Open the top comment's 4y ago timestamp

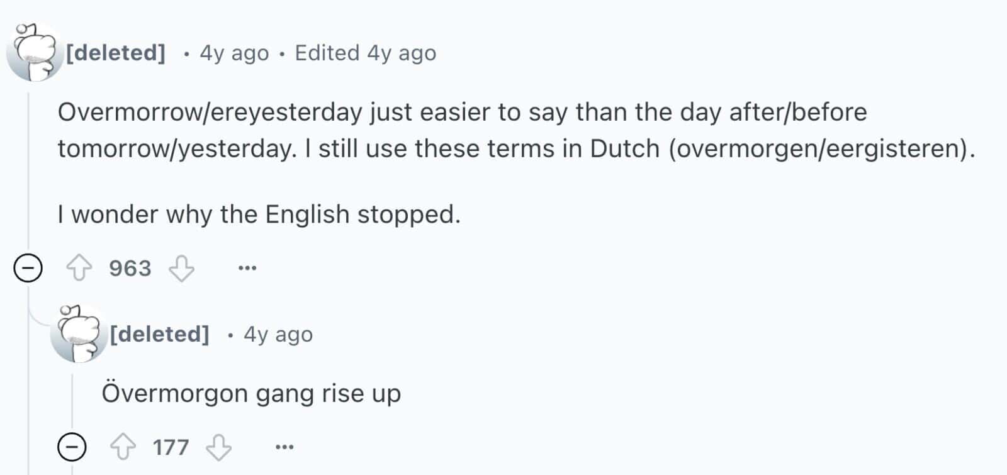(234, 53)
